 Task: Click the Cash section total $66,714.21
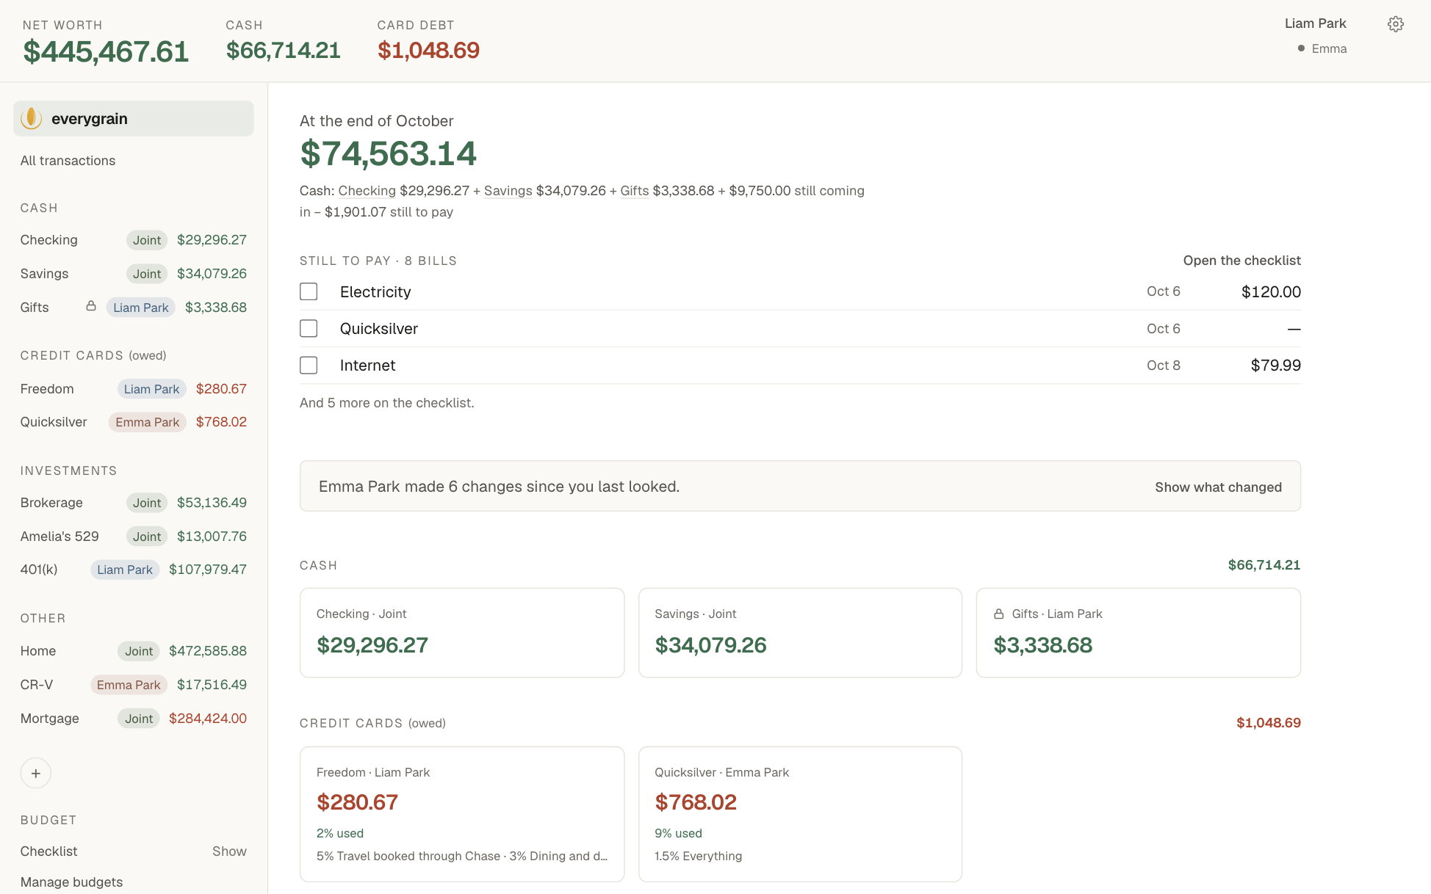coord(1264,565)
